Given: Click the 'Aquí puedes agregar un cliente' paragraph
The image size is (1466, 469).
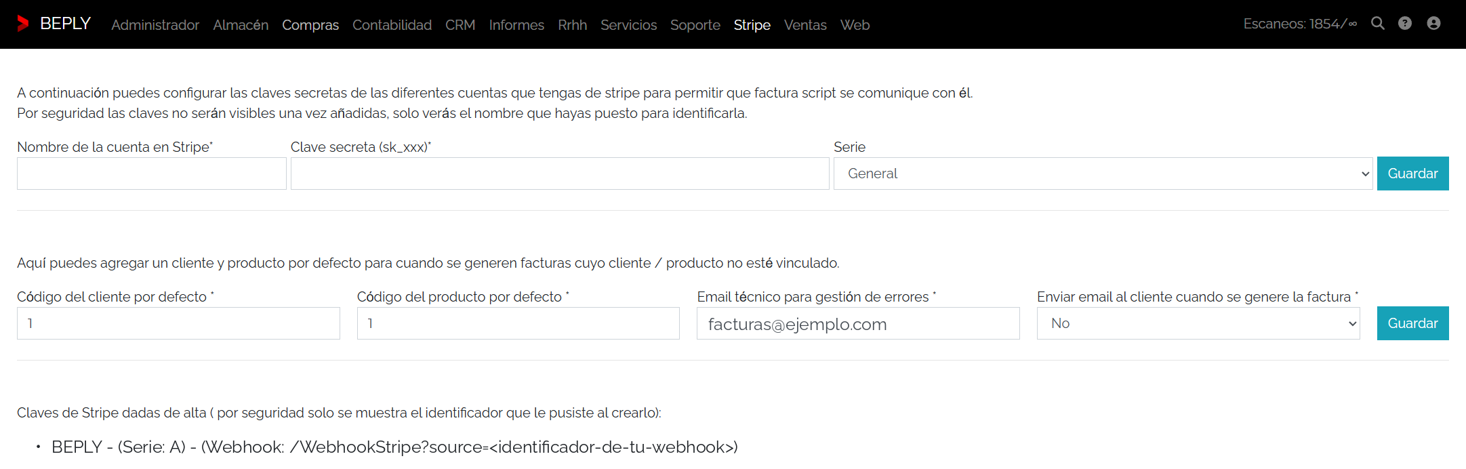Looking at the screenshot, I should [428, 263].
